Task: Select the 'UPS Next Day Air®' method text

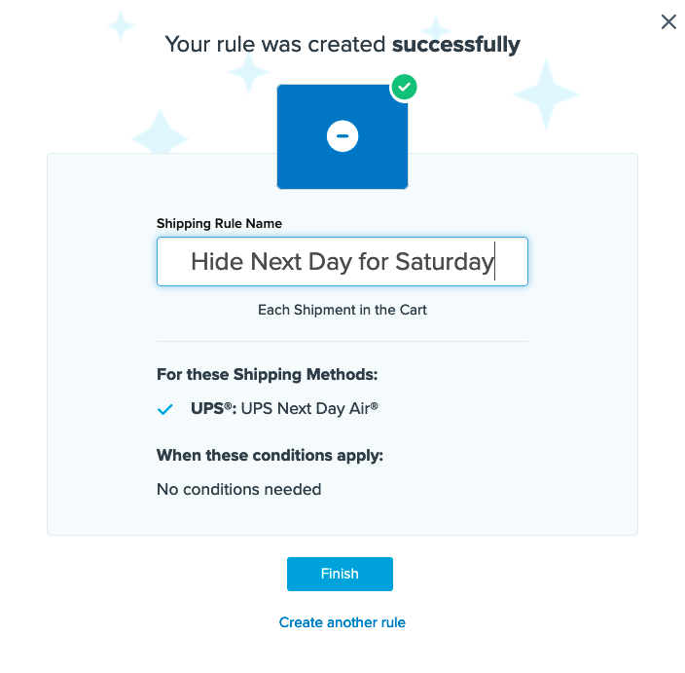Action: 309,409
